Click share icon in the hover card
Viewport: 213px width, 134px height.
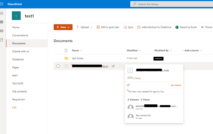point(128,85)
